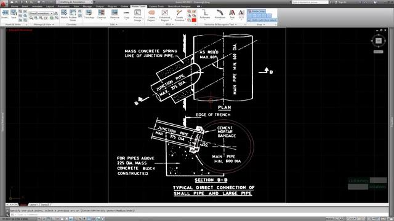Viewport: 394px width, 221px height.
Task: Click the Primitives vectorize tool
Action: (220, 14)
